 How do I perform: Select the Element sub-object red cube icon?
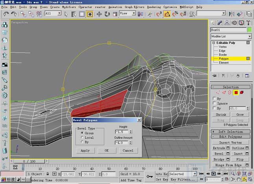click(x=242, y=93)
